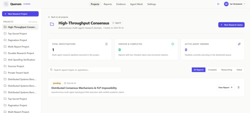This screenshot has width=250, height=113.
Task: Click the Total Investigations value 1
Action: click(x=53, y=50)
